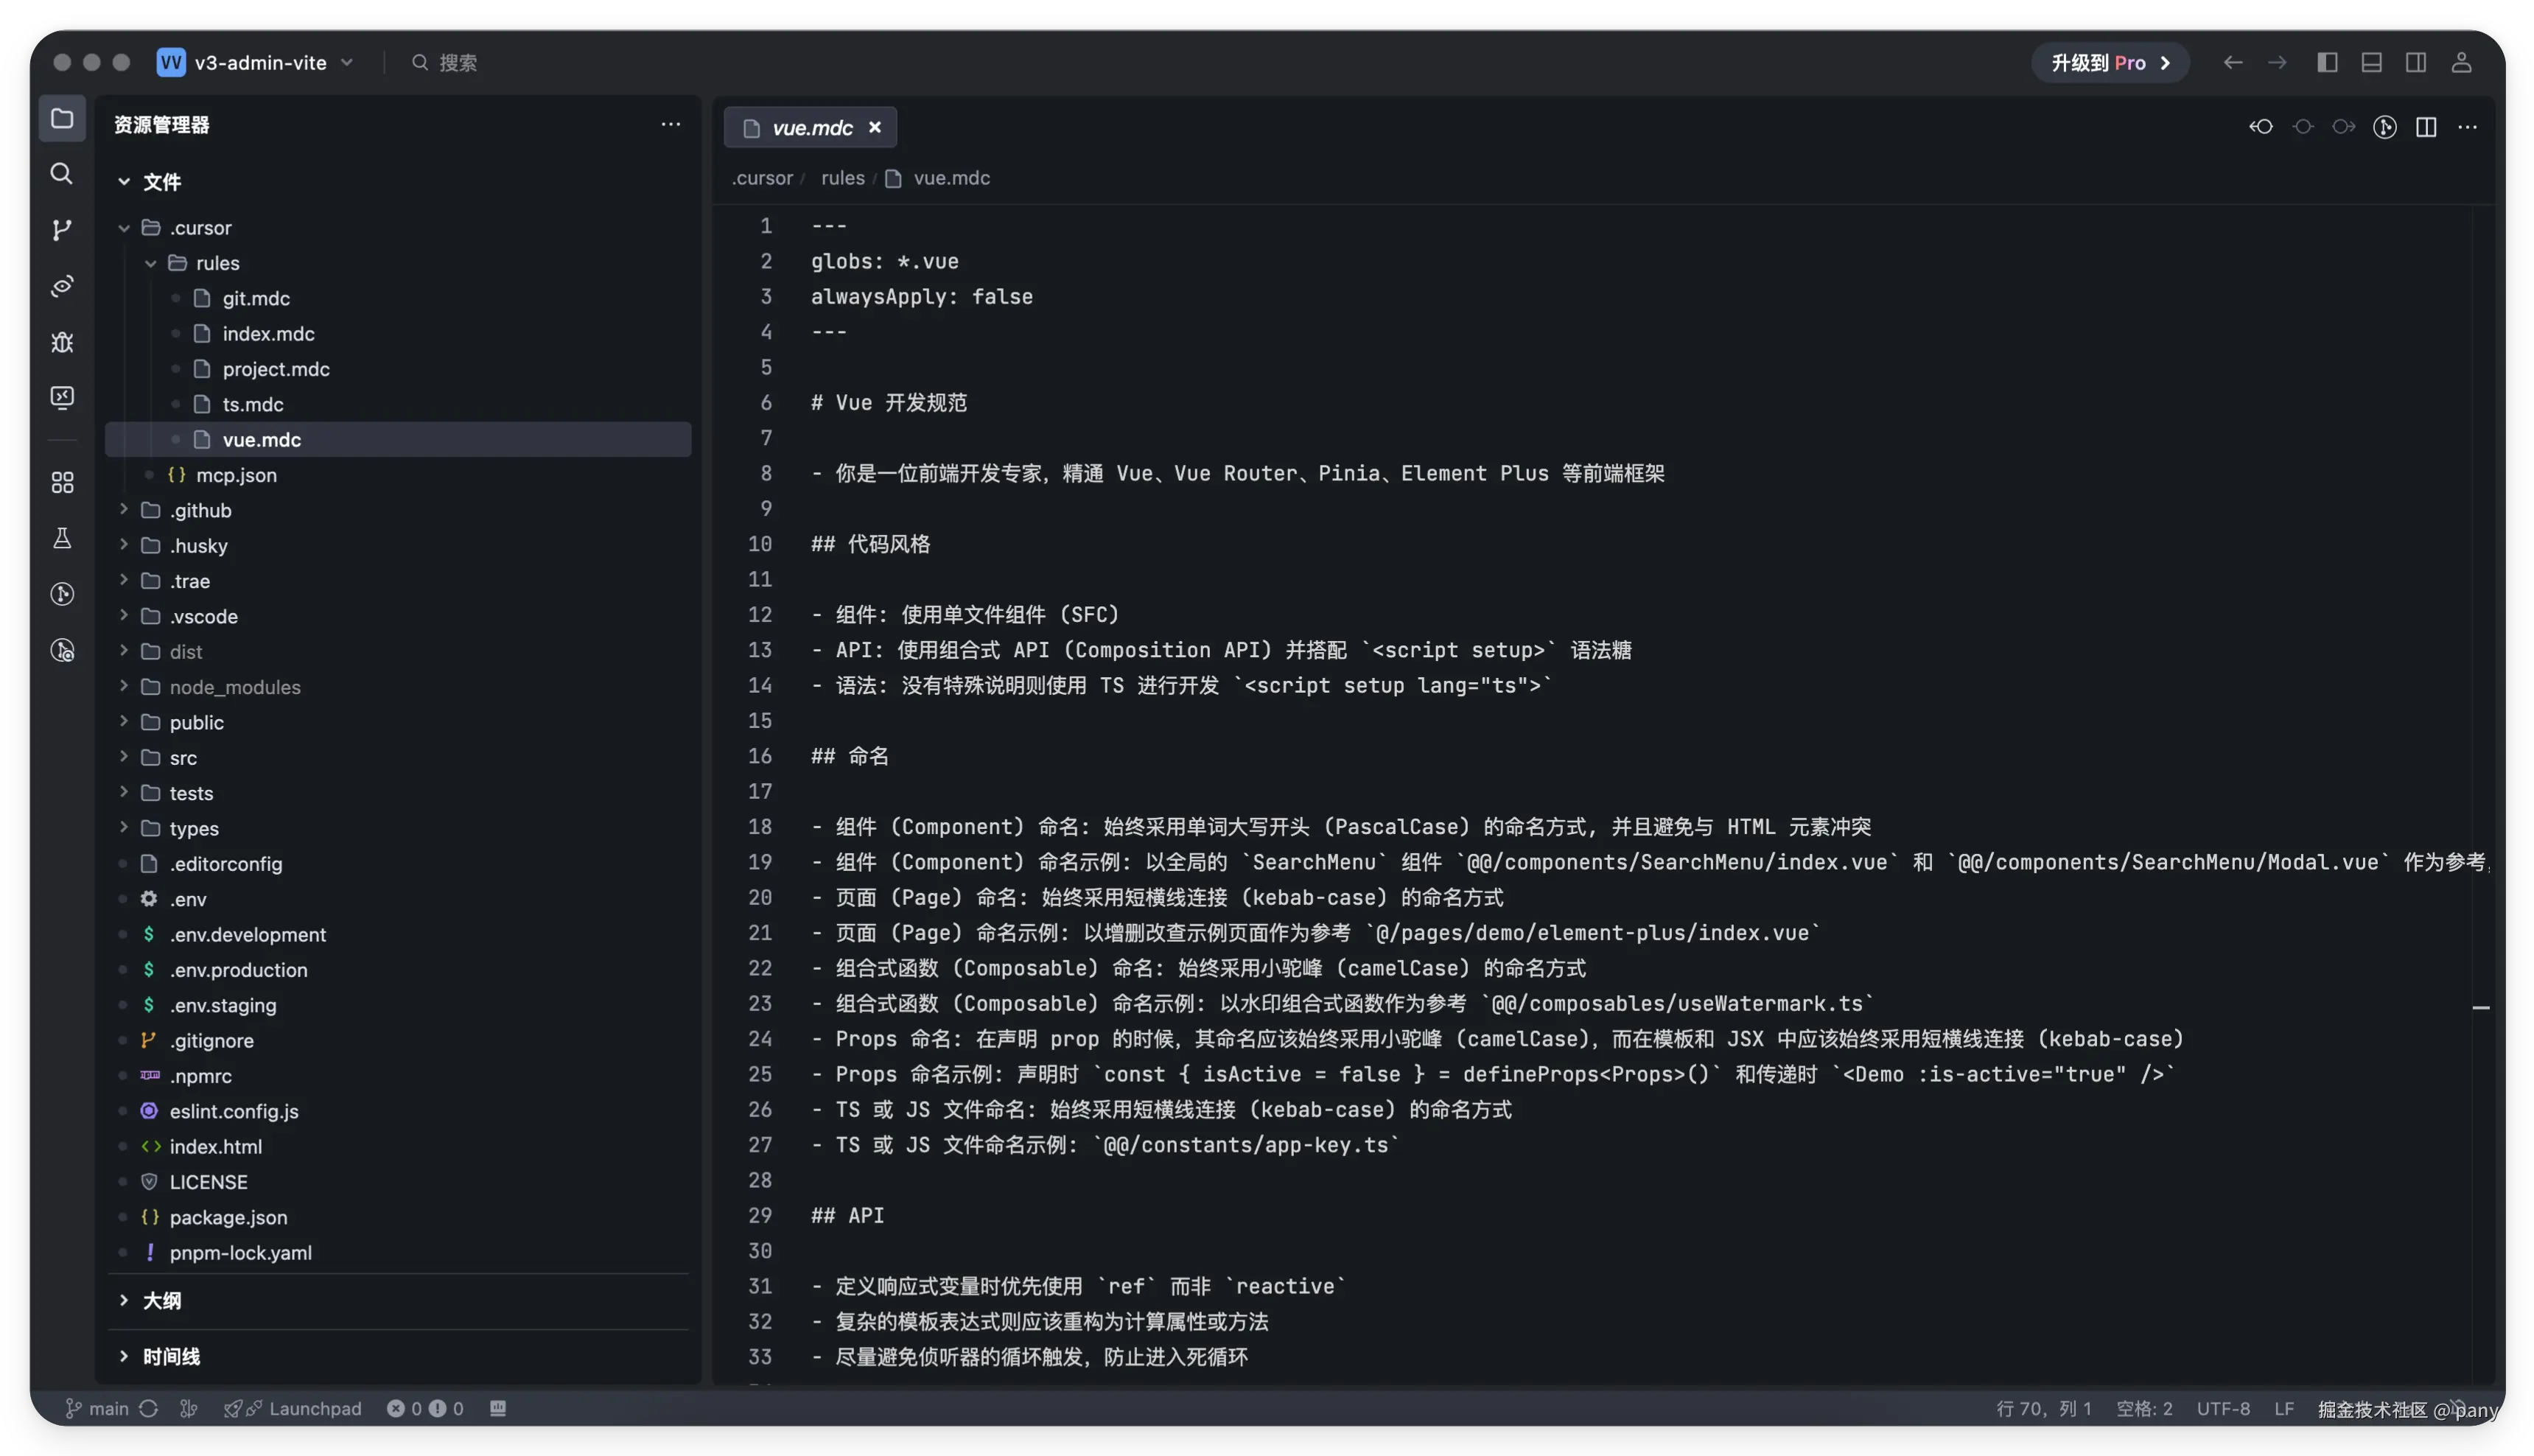Toggle the primary sidebar visibility
The image size is (2534, 1456).
tap(2327, 63)
